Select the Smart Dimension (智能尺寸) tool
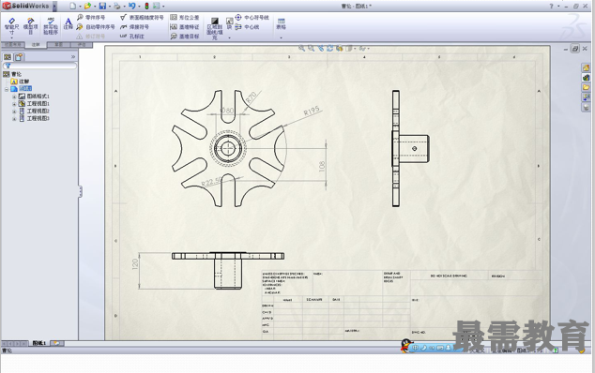595x373 pixels. click(12, 26)
